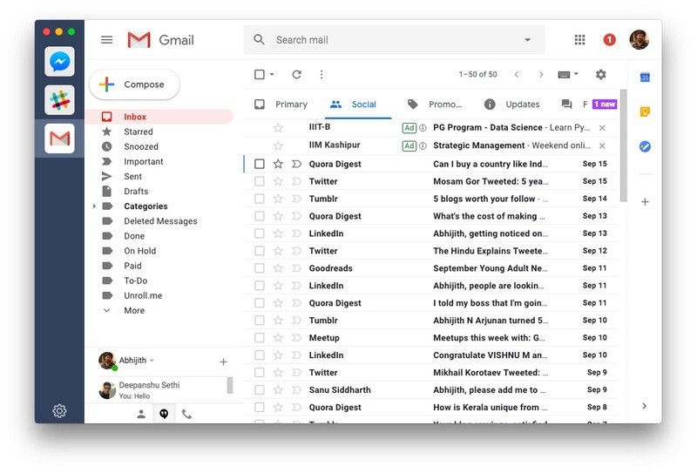Mark Twitter Sep 12 email important
697x473 pixels.
point(296,251)
